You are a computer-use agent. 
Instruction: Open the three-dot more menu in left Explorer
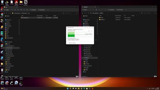click(48, 10)
